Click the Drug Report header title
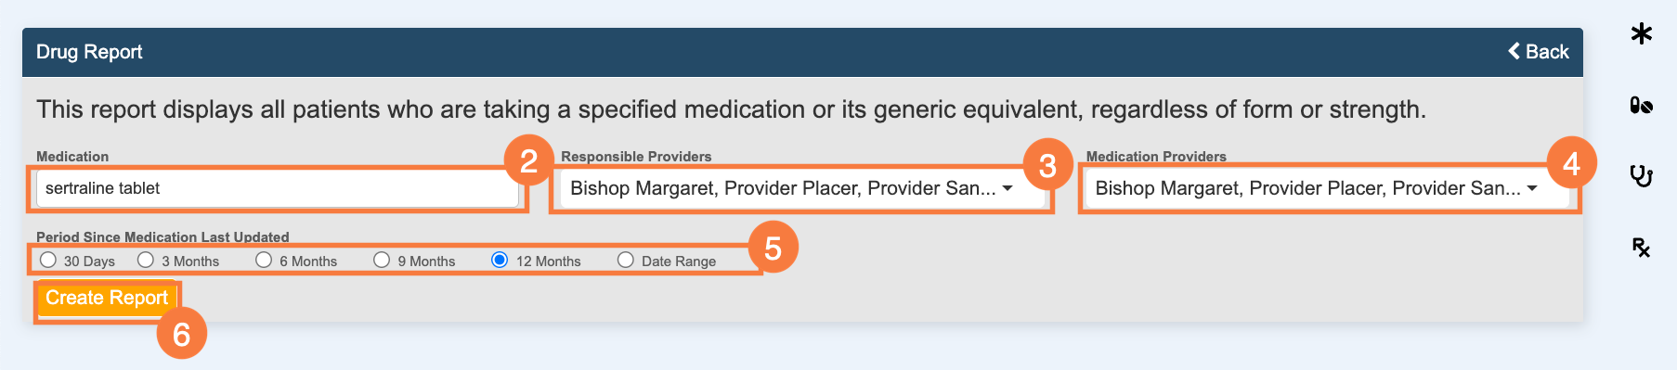 tap(89, 52)
